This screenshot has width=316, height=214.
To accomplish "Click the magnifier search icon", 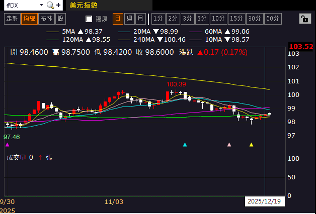I will click(x=50, y=5).
